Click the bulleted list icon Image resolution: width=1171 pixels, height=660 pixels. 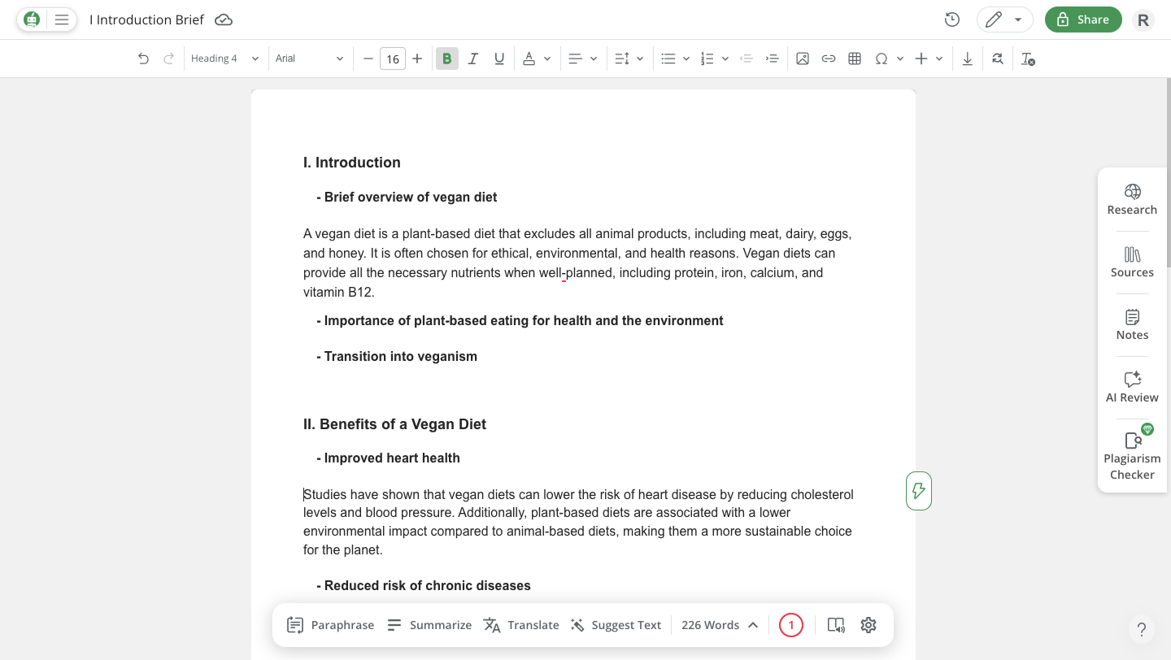(668, 59)
